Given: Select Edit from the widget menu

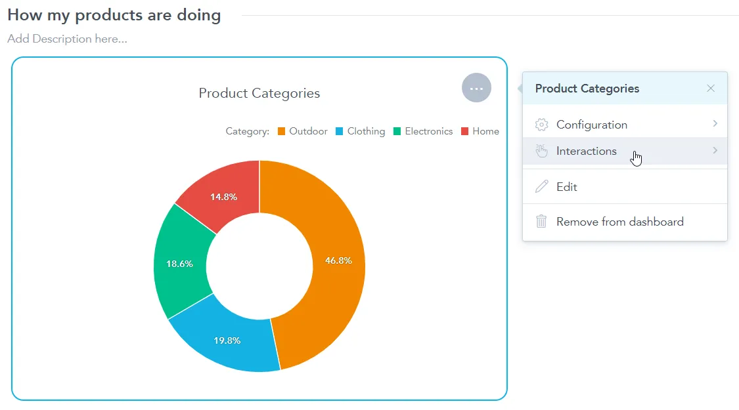Looking at the screenshot, I should (x=568, y=186).
